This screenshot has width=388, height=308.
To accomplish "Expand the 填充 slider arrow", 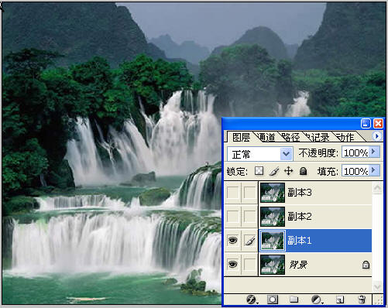I will point(375,170).
